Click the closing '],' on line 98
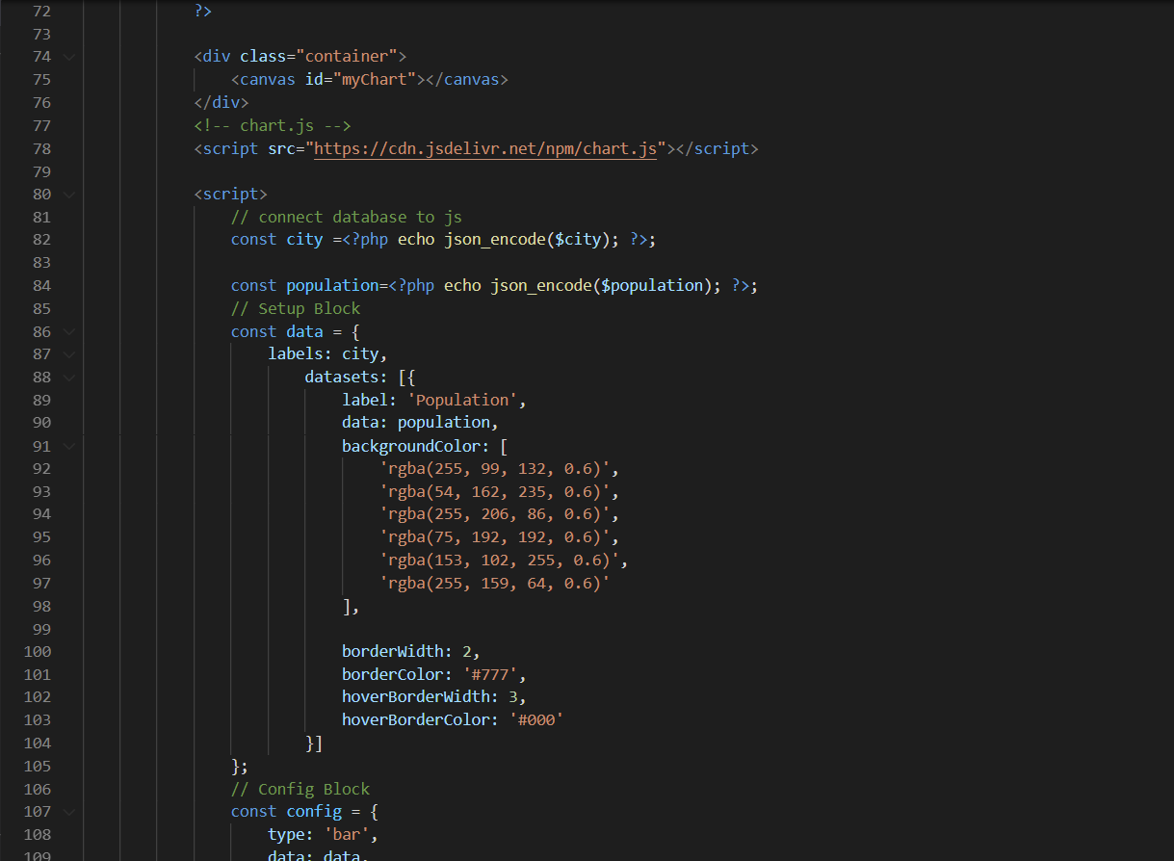Image resolution: width=1174 pixels, height=861 pixels. click(x=351, y=606)
